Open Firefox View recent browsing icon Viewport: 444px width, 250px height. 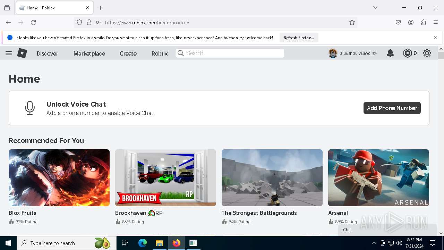(x=7, y=8)
